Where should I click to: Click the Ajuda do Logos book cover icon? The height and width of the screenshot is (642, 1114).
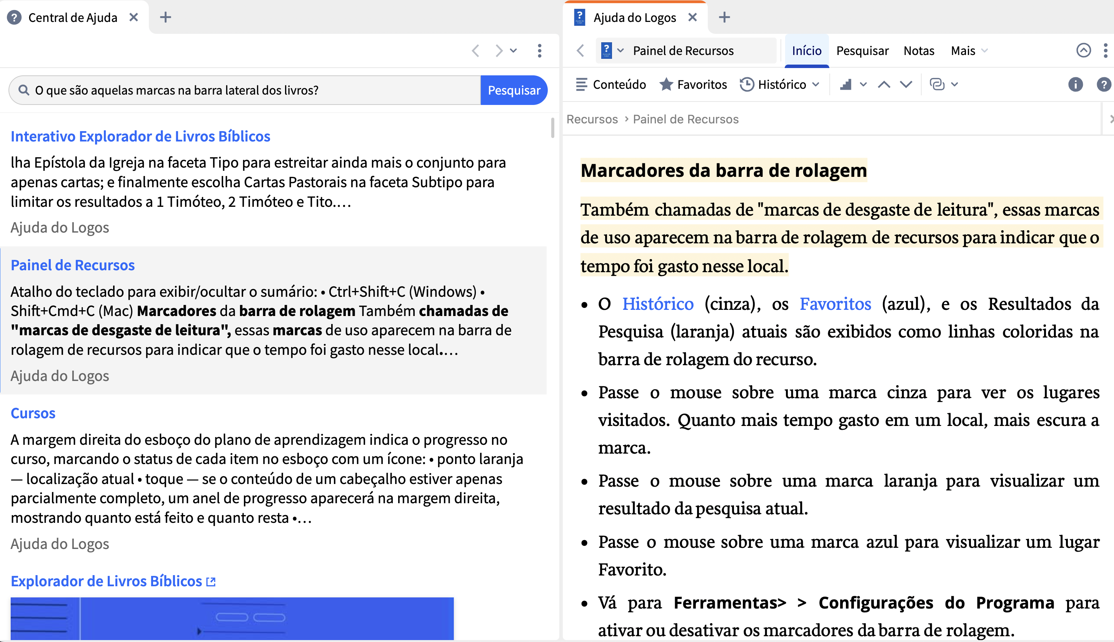607,51
